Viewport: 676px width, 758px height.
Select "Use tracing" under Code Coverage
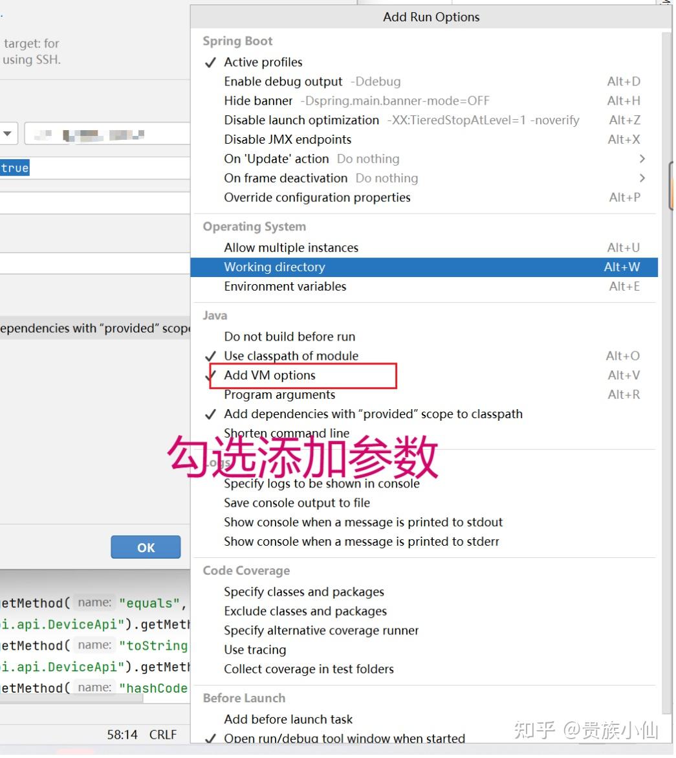tap(254, 650)
